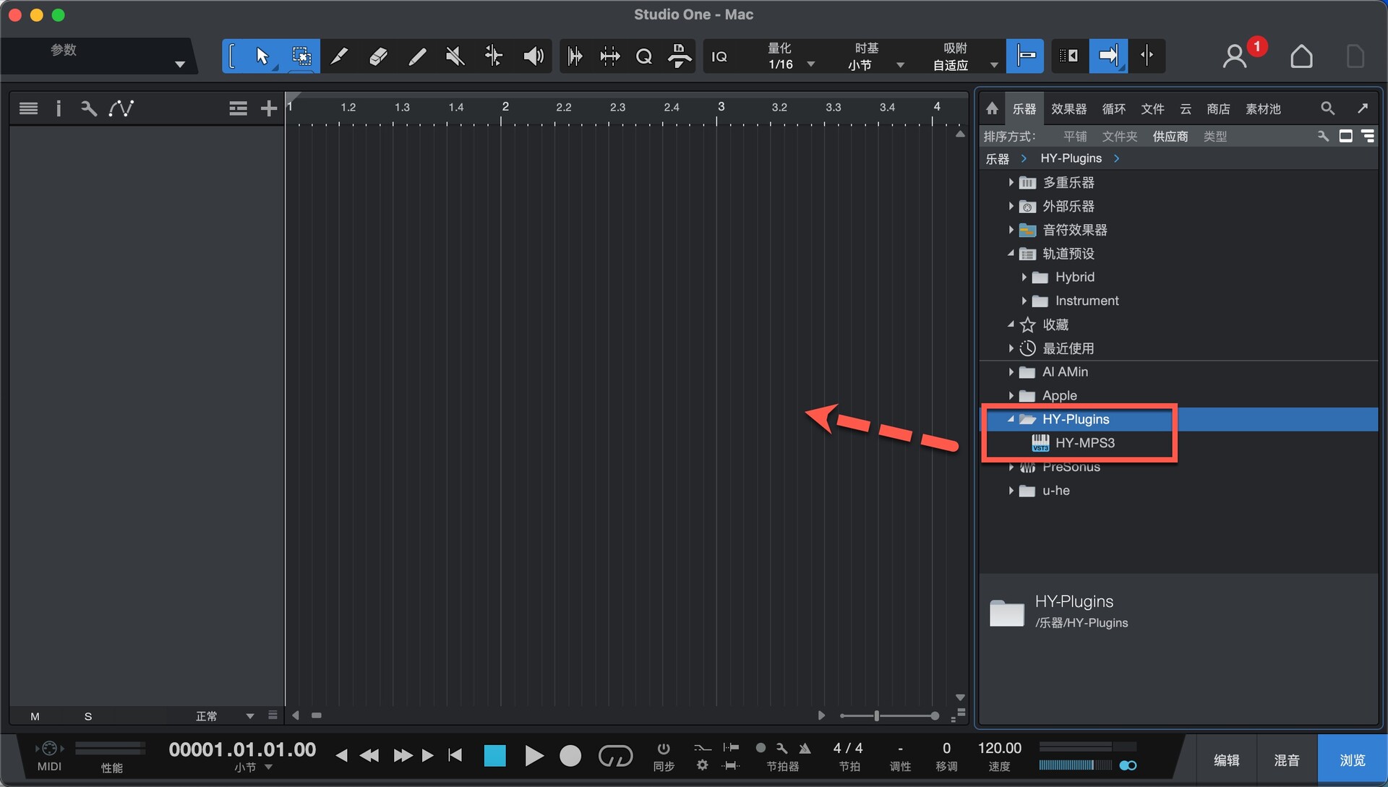This screenshot has width=1388, height=787.
Task: Select the Listen speaker tool
Action: point(533,56)
